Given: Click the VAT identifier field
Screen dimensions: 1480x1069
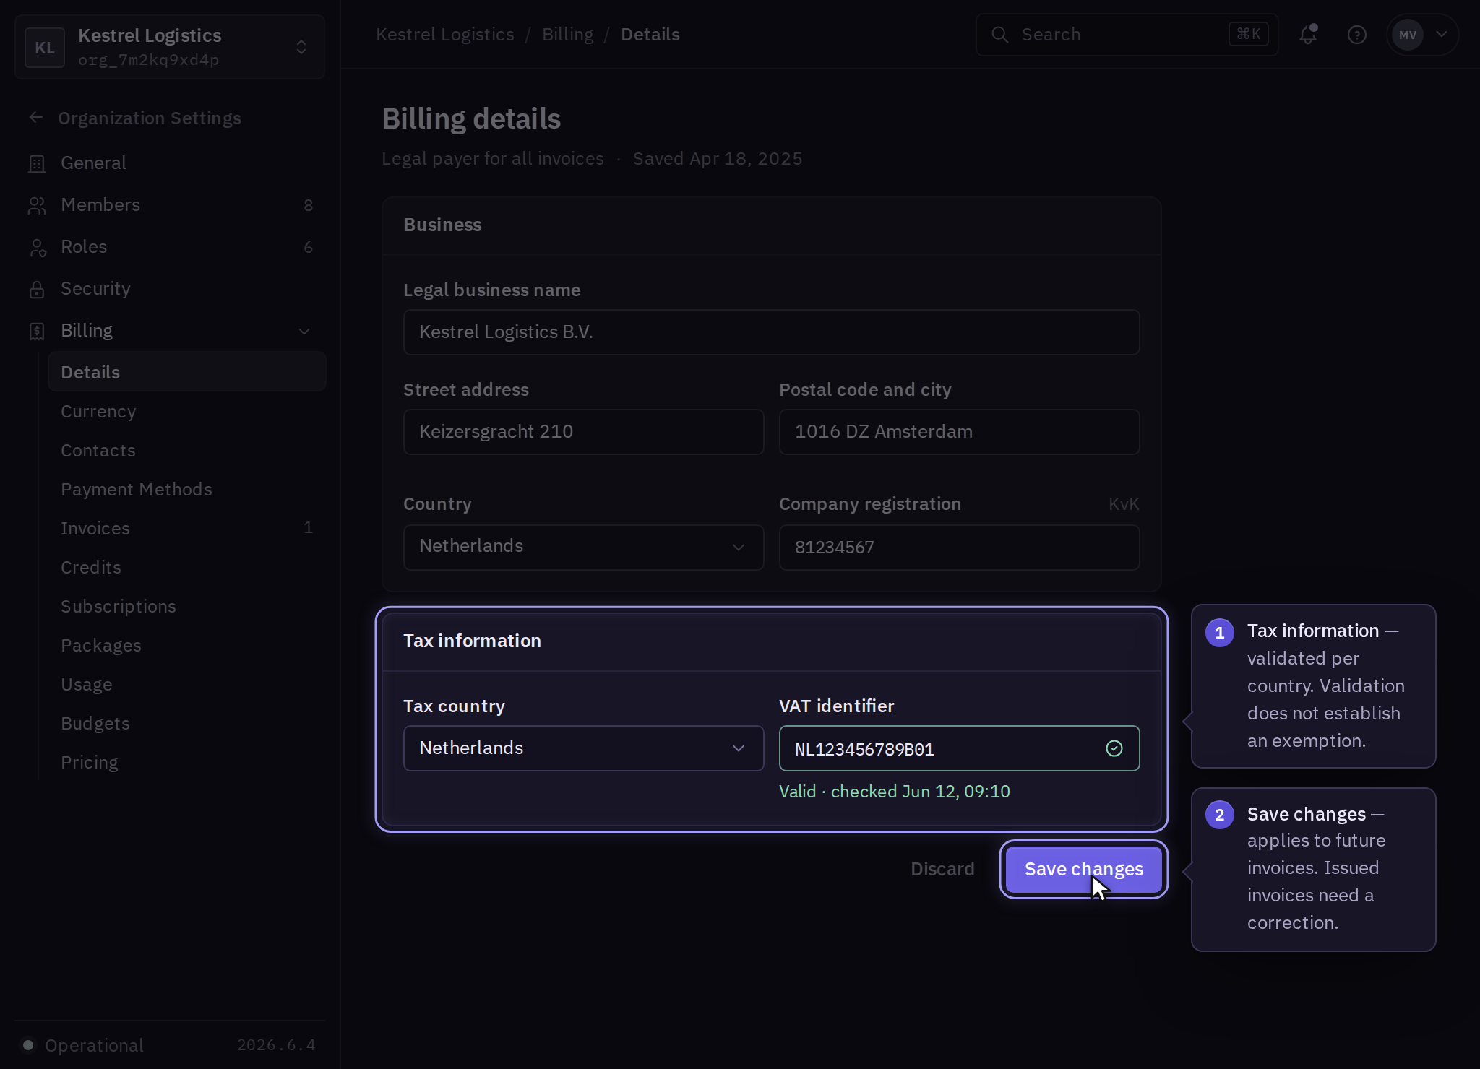Looking at the screenshot, I should pos(959,748).
